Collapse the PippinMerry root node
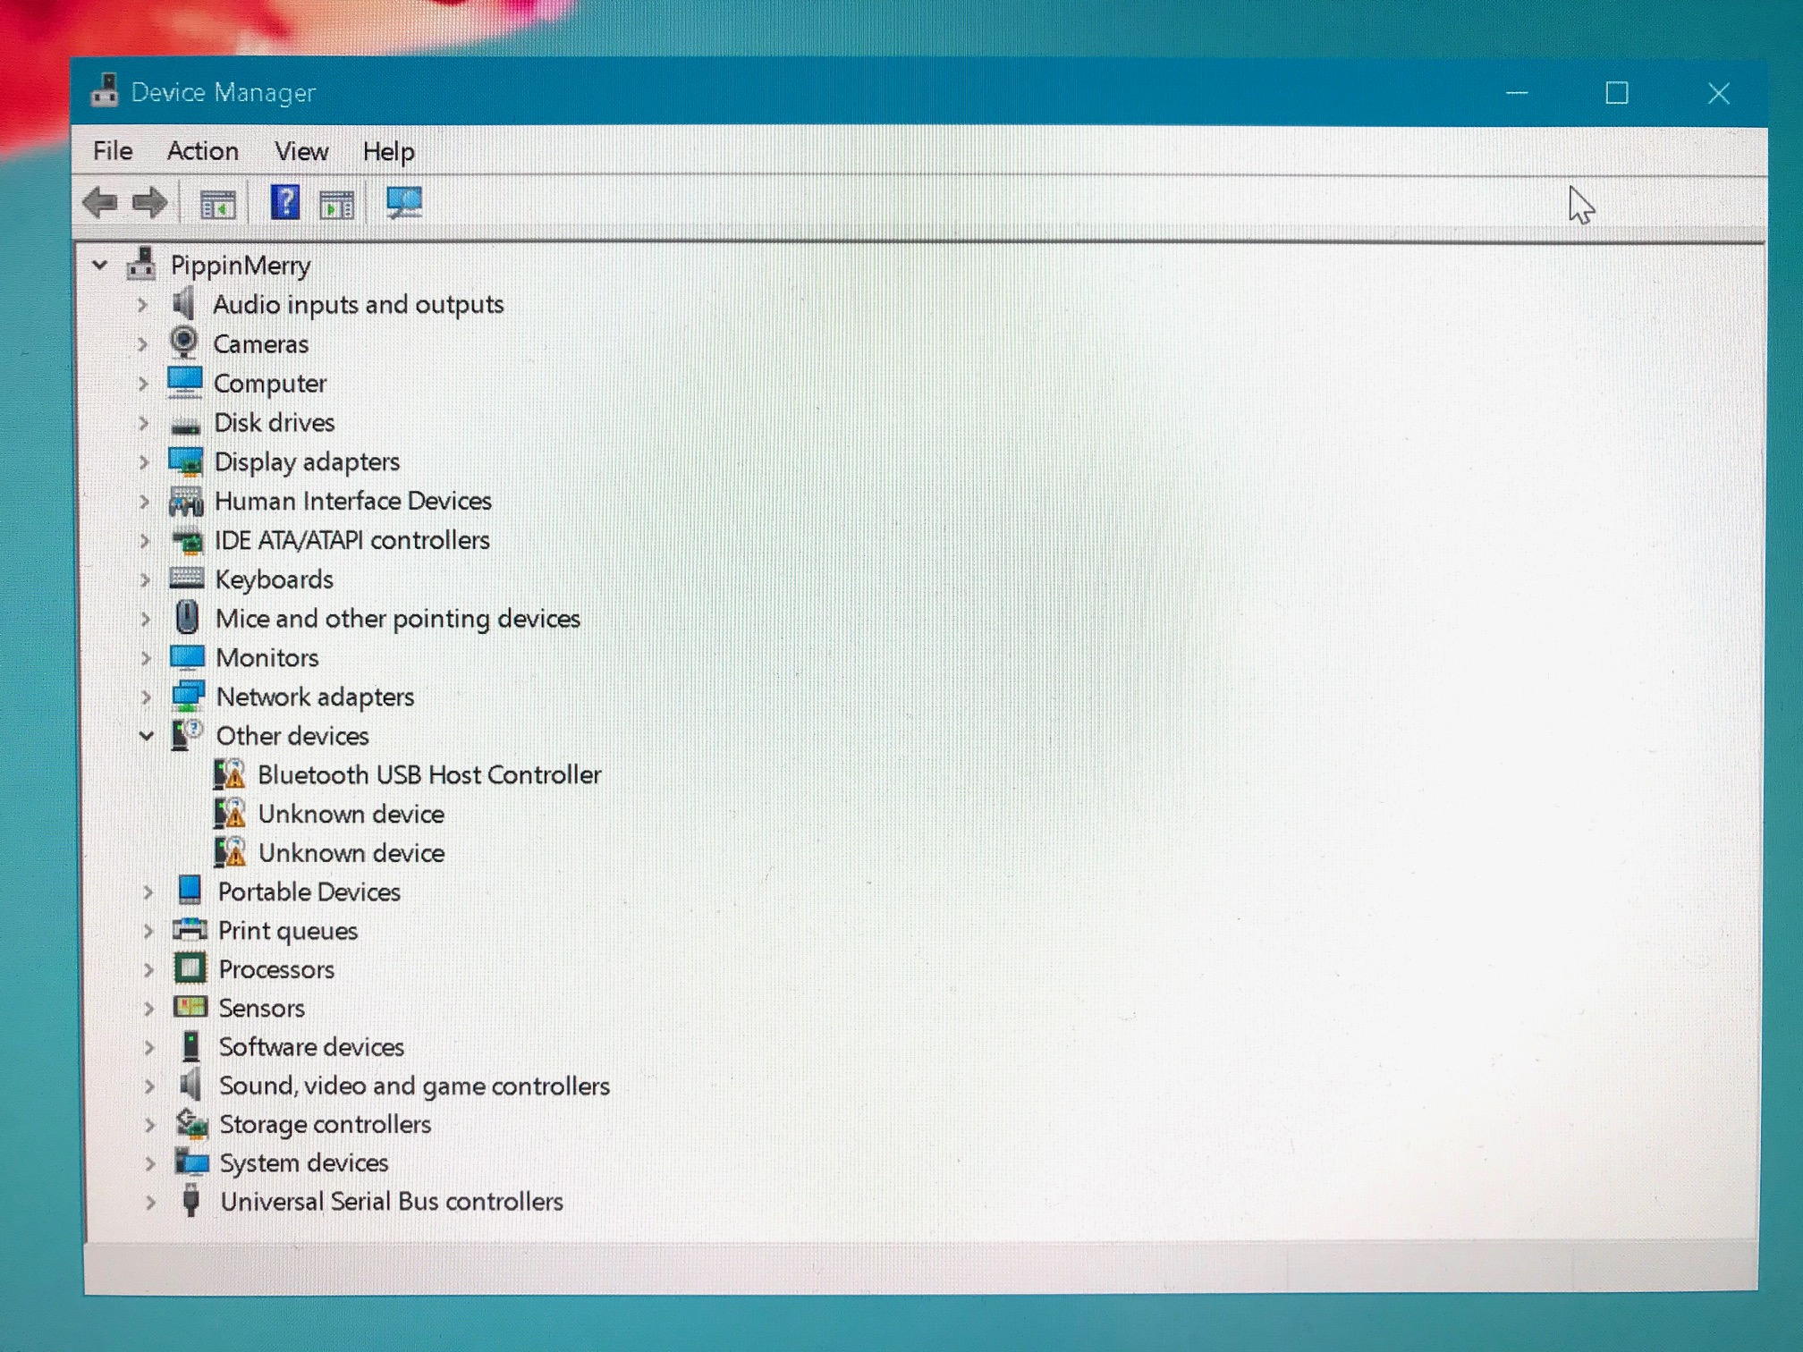Image resolution: width=1803 pixels, height=1352 pixels. [x=100, y=266]
